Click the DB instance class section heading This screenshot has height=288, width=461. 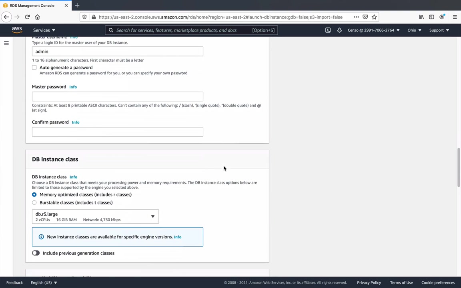click(55, 159)
